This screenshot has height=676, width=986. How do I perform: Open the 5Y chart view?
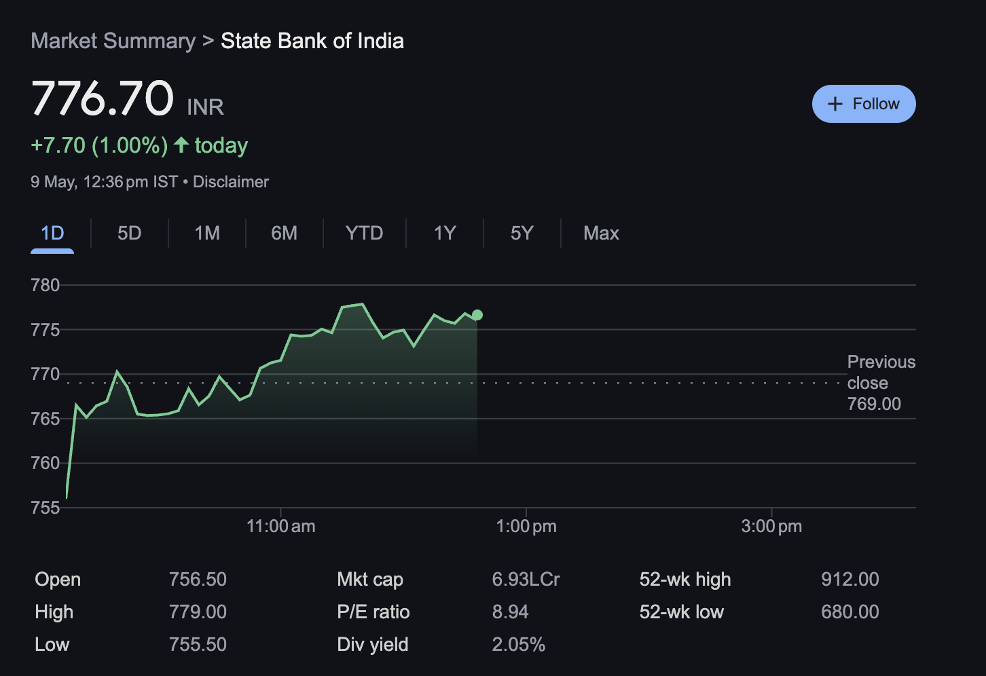(x=522, y=233)
